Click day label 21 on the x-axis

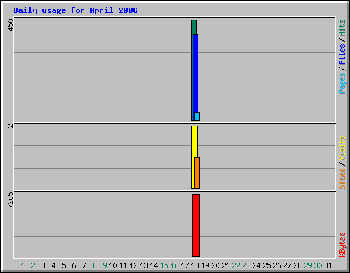226,265
